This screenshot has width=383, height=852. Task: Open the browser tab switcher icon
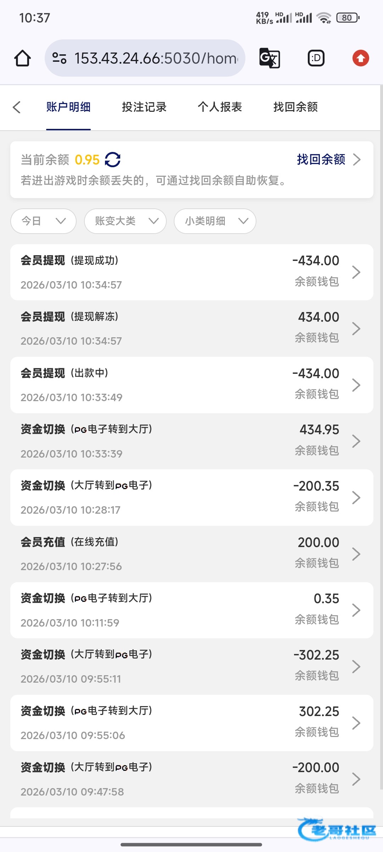pyautogui.click(x=316, y=58)
